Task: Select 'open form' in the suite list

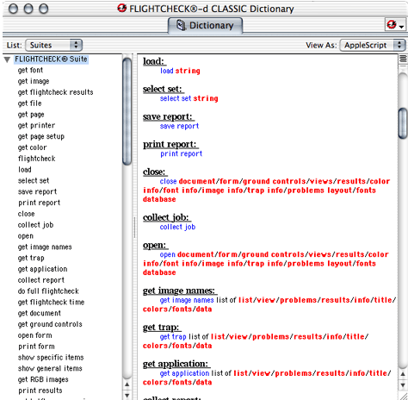Action: (x=34, y=335)
